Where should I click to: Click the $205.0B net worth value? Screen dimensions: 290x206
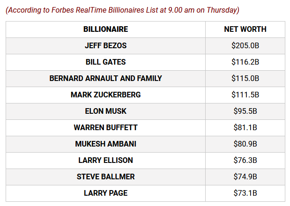tap(245, 46)
